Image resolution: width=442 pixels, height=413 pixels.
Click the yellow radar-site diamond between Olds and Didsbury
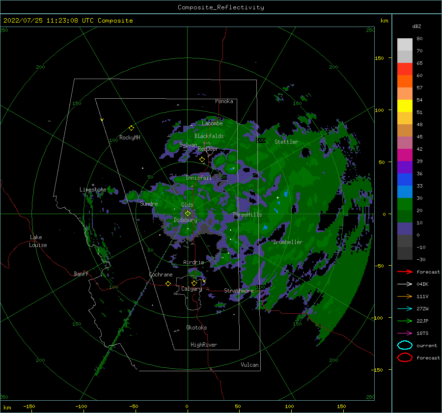tap(188, 214)
